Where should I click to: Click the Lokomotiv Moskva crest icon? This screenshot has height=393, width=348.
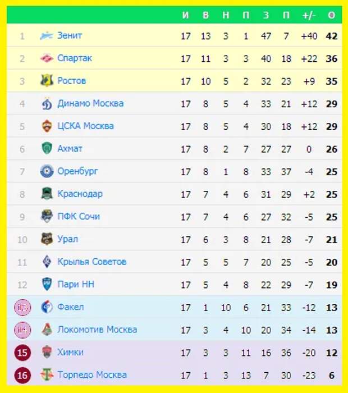tap(47, 330)
